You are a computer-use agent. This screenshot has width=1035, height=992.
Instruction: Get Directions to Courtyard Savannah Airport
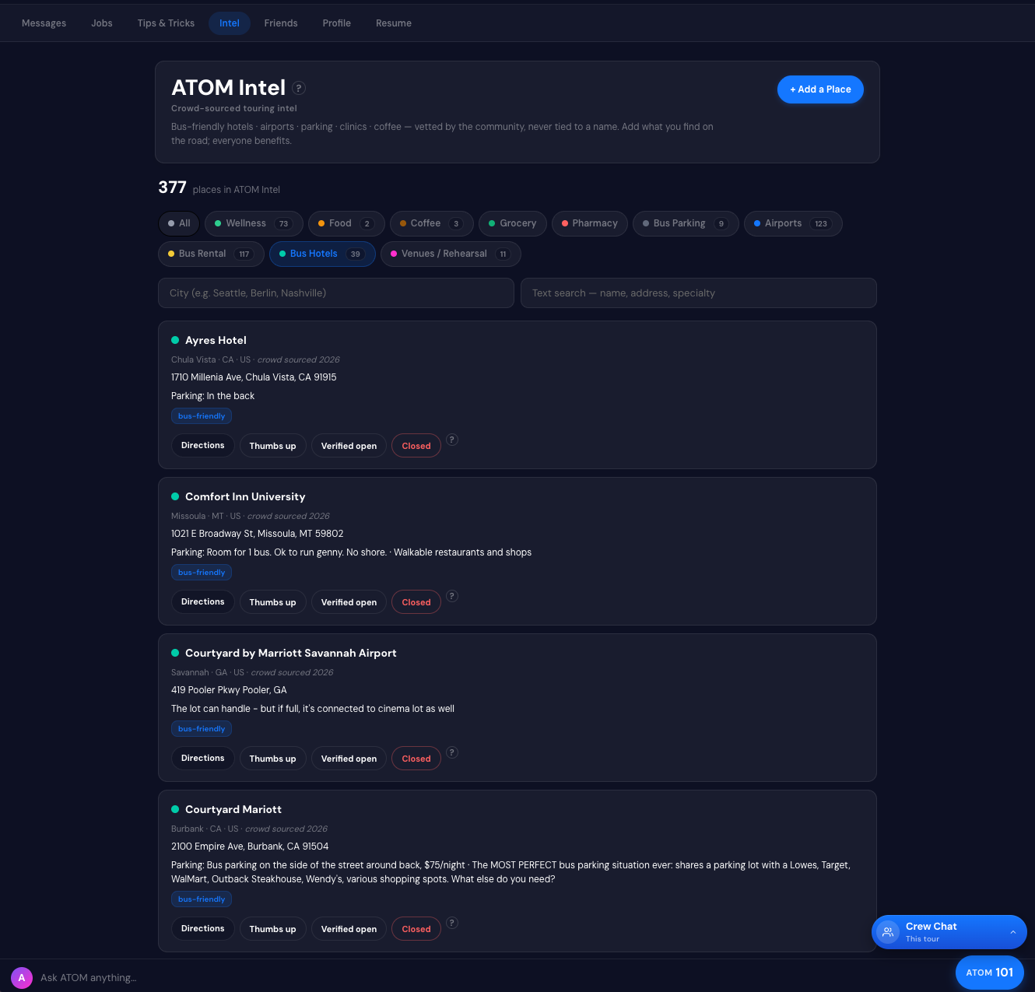(x=203, y=759)
